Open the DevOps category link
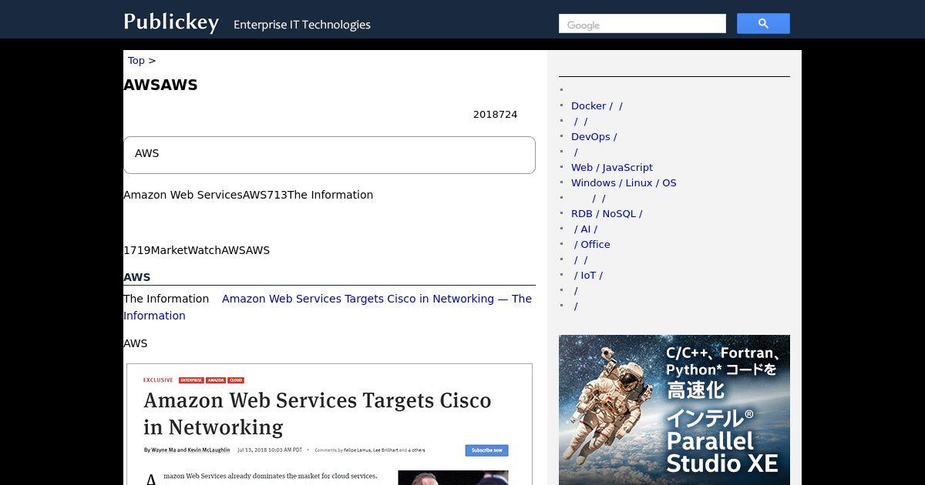The height and width of the screenshot is (485, 925). pos(594,136)
